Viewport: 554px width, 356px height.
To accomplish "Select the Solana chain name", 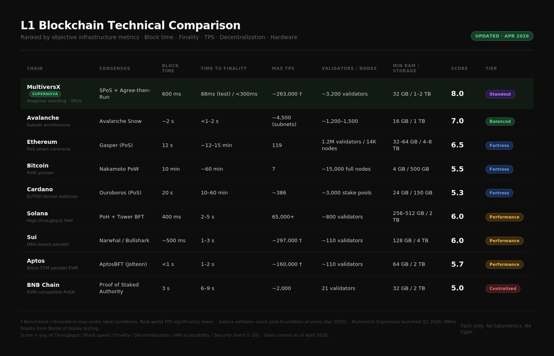I will tap(37, 213).
